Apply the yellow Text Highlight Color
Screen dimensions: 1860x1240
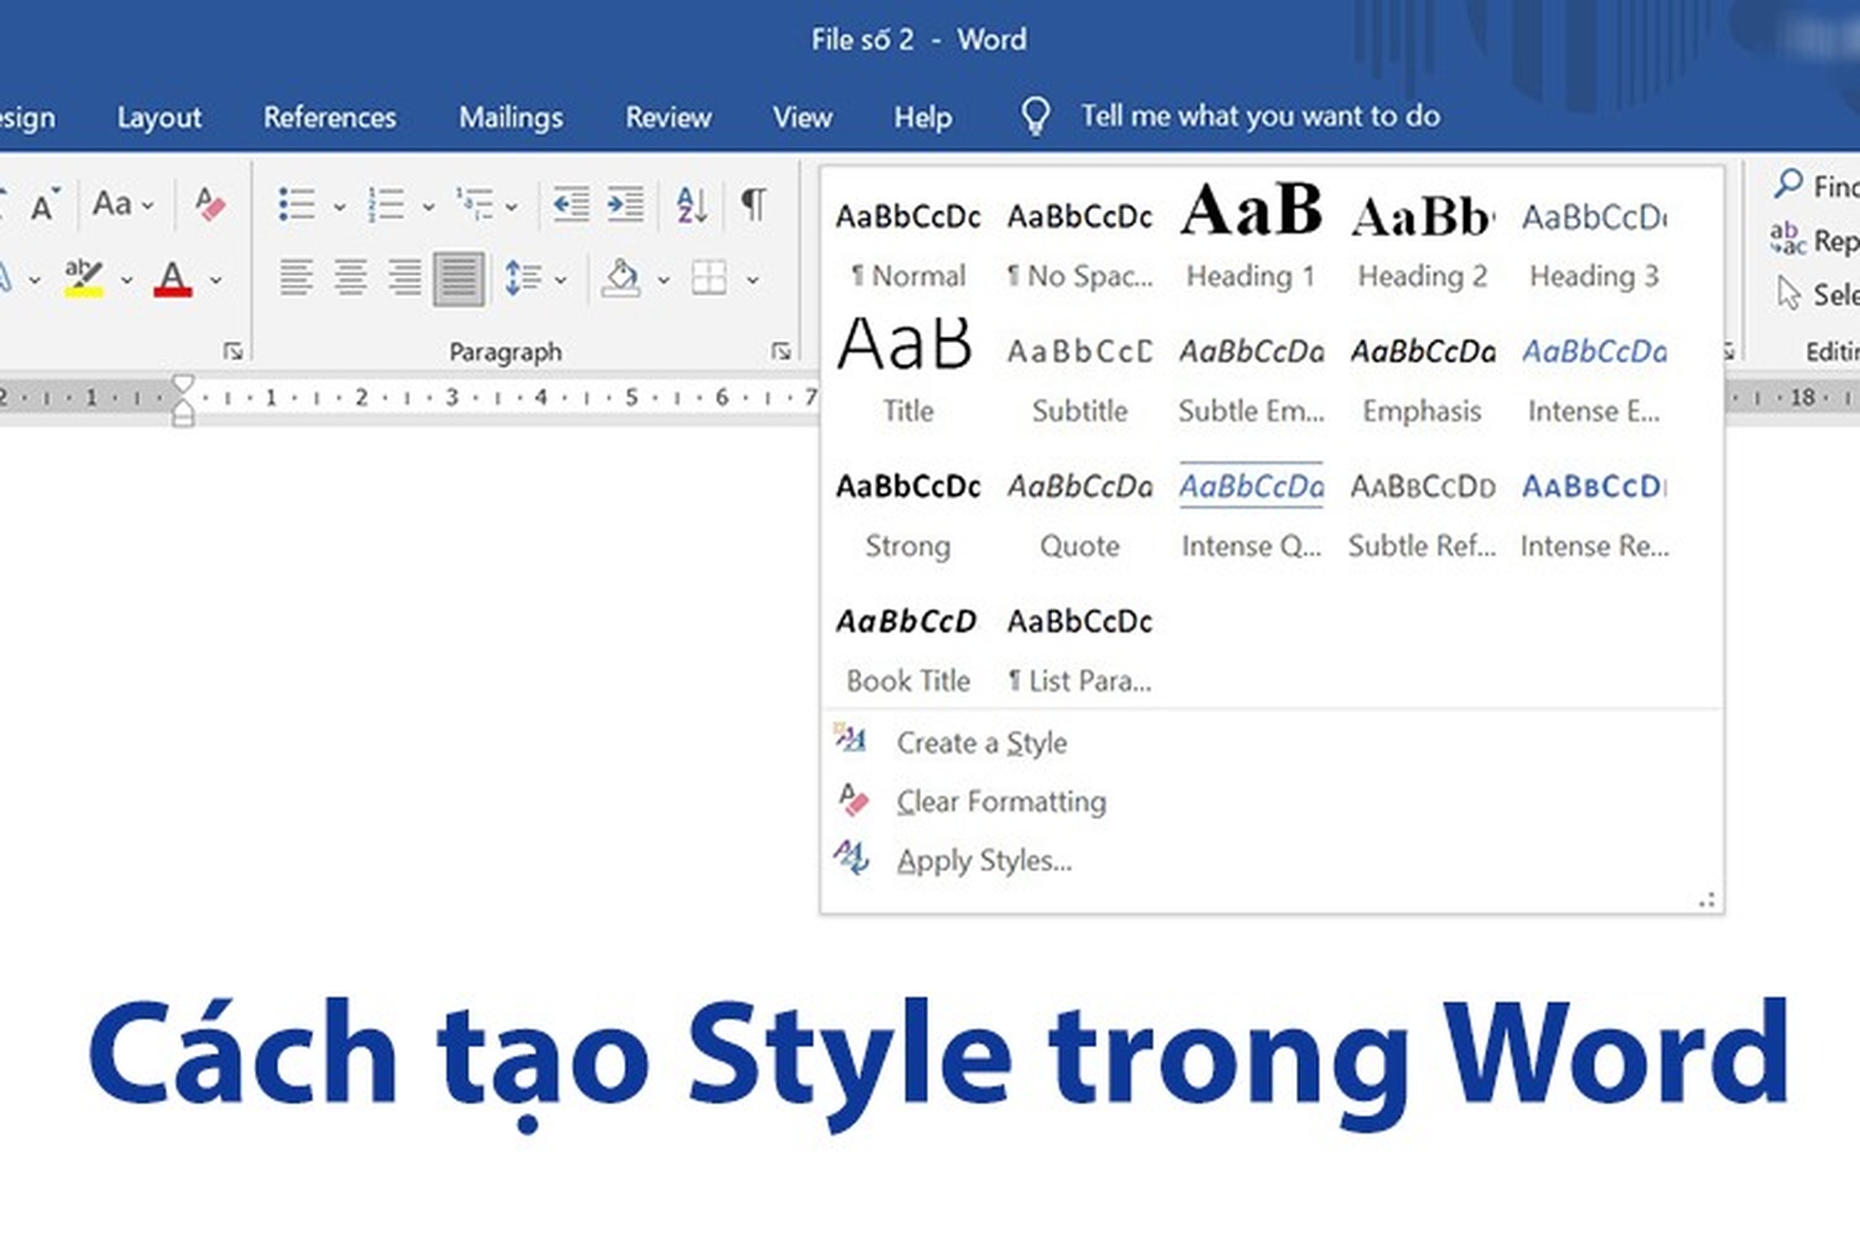84,278
